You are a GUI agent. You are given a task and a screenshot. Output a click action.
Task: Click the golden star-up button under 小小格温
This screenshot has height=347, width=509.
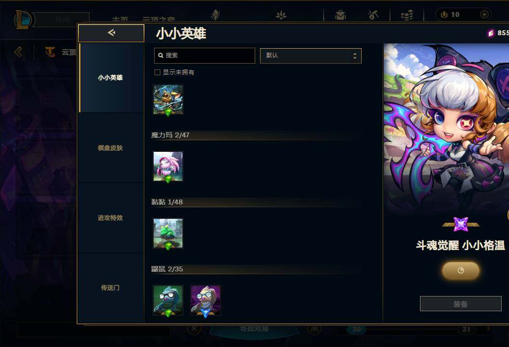(461, 270)
